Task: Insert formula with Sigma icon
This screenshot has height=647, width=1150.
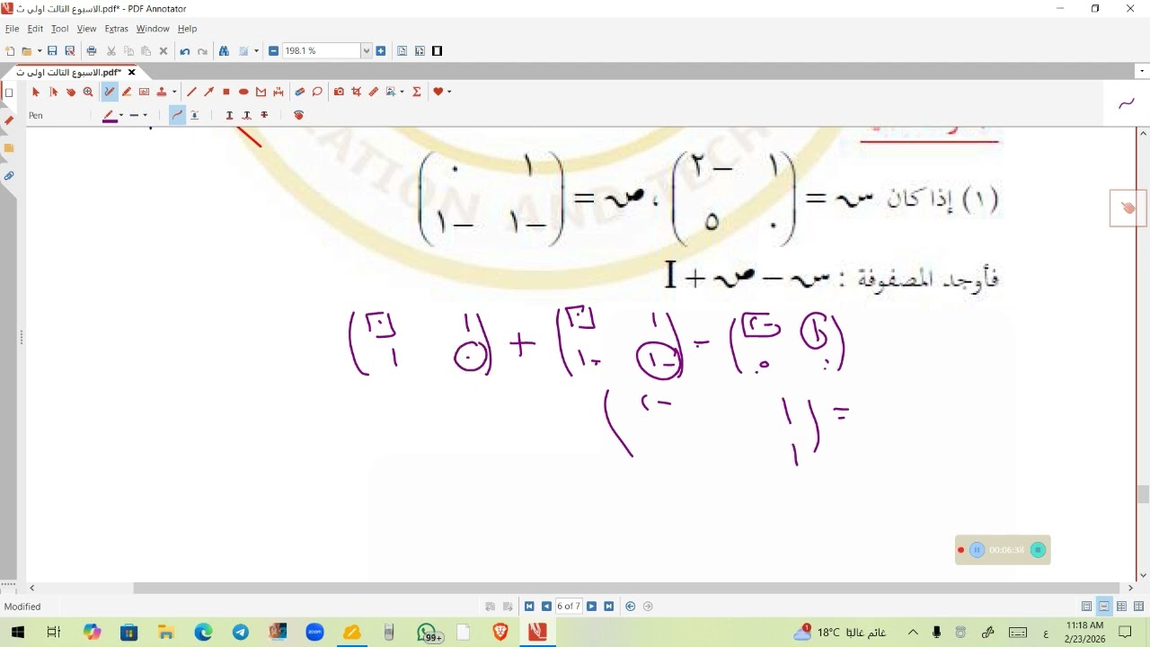Action: click(x=416, y=92)
